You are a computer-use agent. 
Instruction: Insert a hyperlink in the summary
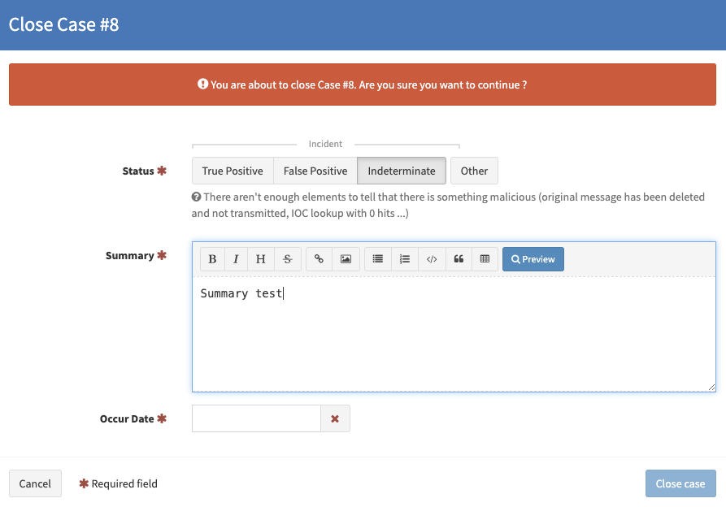coord(319,258)
